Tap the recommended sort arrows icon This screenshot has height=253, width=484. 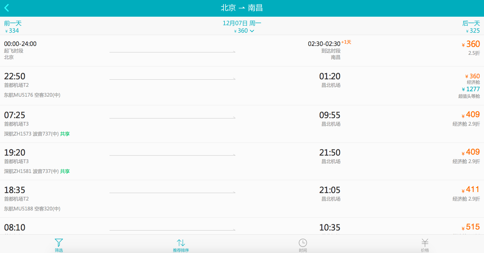tap(181, 243)
